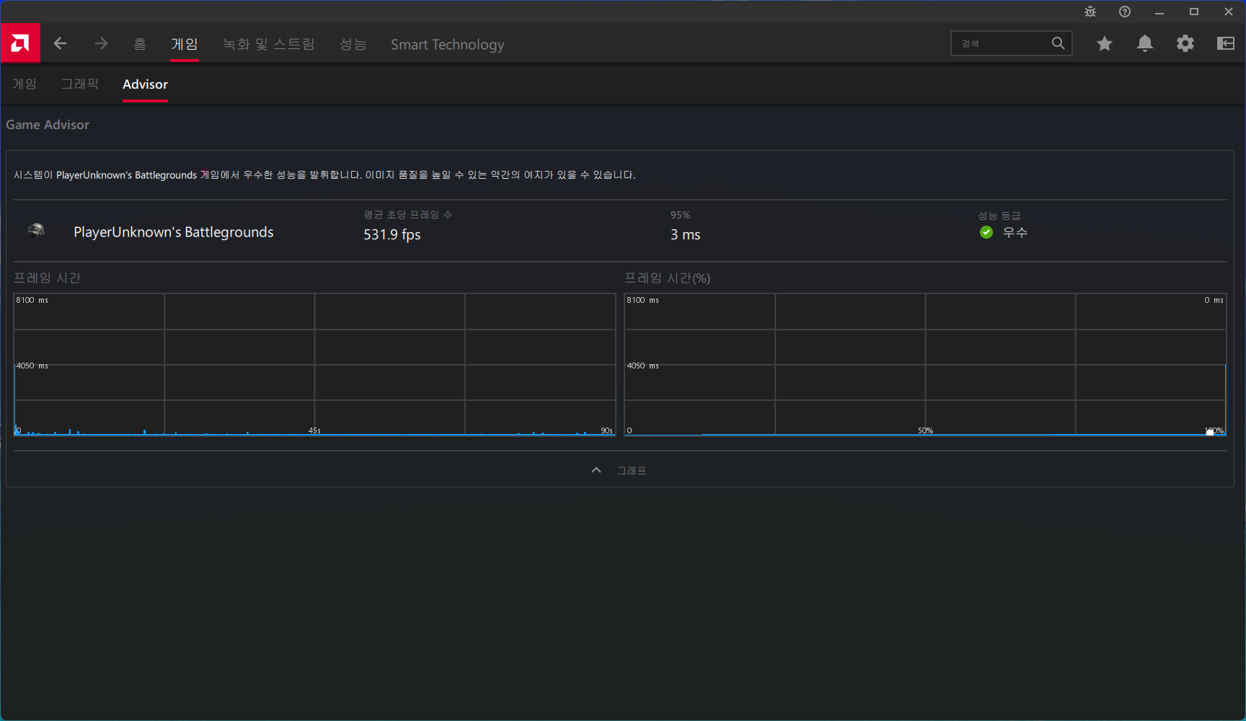Screen dimensions: 1246x721
Task: Toggle the sidebar panel icon
Action: click(1226, 43)
